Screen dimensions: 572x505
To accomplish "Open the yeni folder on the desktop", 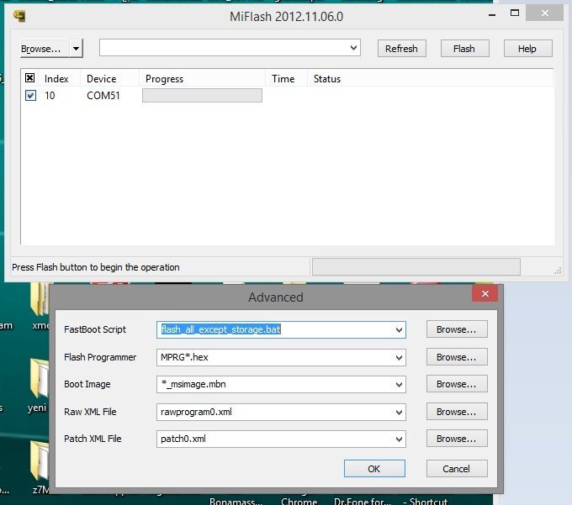I will [x=37, y=380].
